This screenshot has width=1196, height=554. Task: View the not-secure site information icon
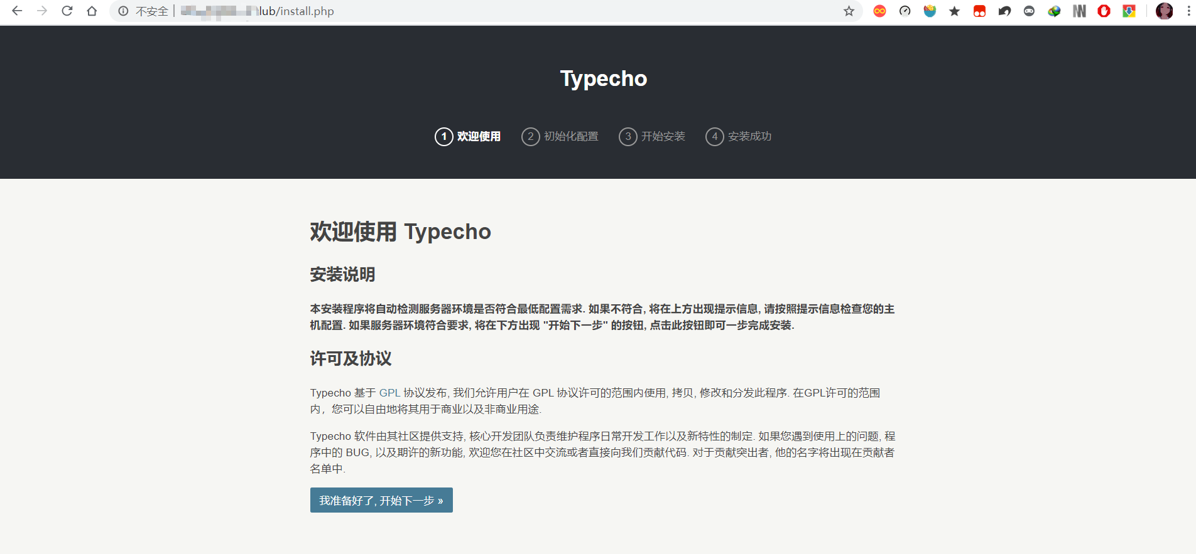coord(123,11)
